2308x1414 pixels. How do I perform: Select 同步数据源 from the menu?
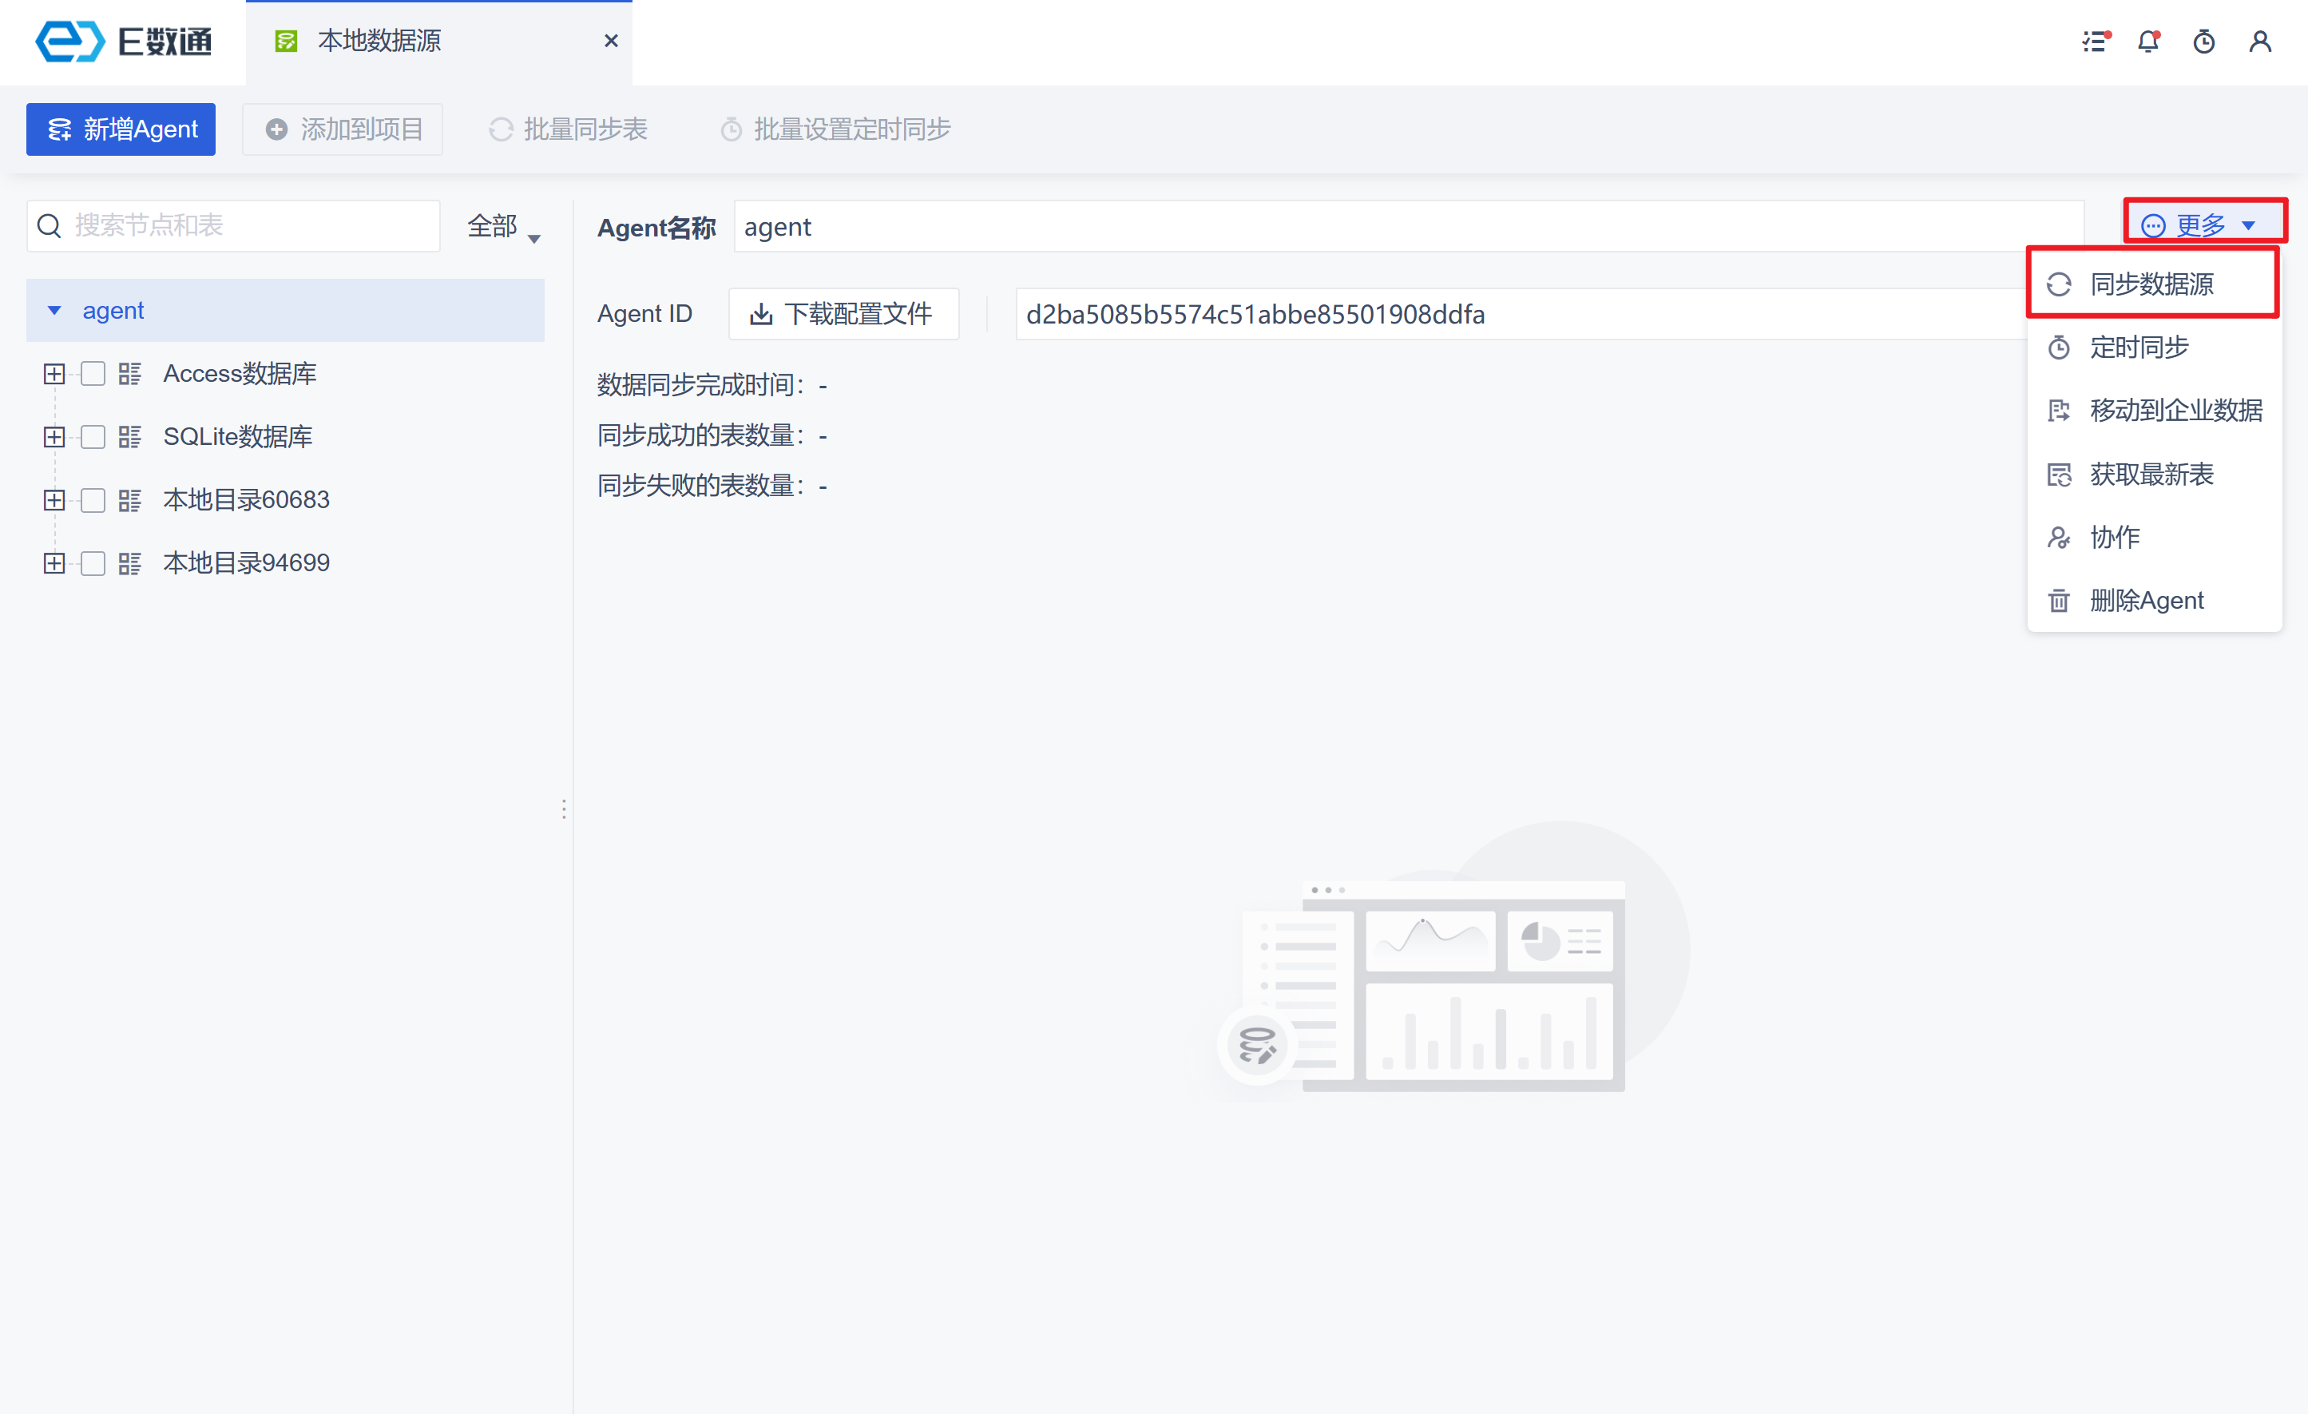[2151, 284]
